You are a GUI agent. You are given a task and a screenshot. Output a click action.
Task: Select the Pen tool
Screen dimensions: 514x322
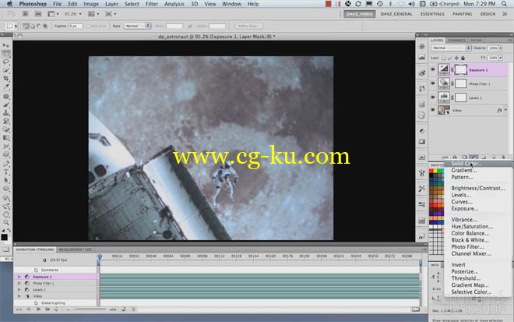point(6,164)
